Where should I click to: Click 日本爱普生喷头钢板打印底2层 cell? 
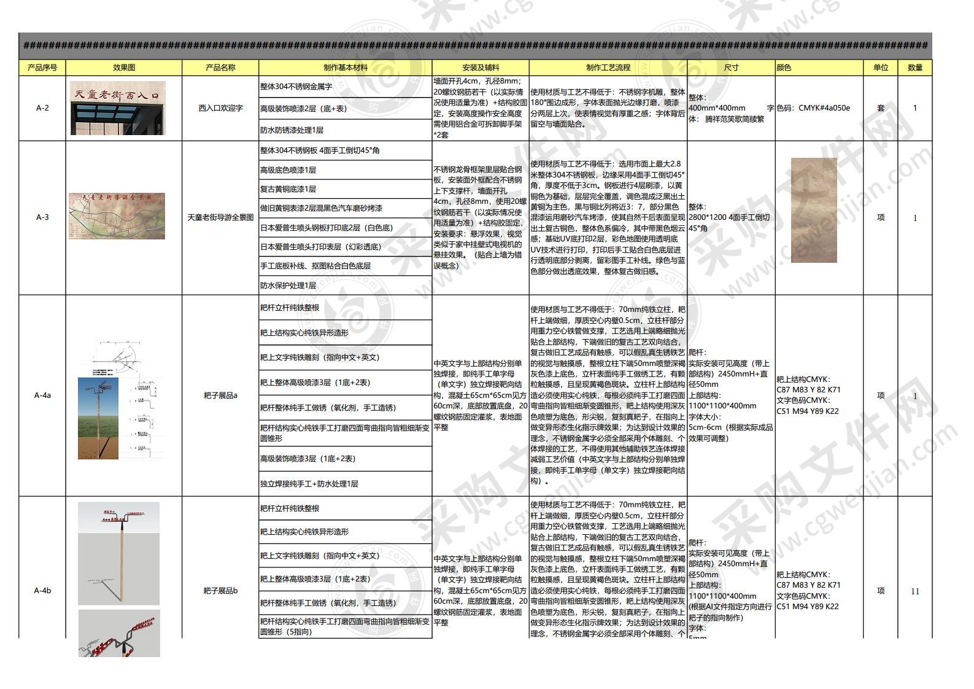coord(346,228)
